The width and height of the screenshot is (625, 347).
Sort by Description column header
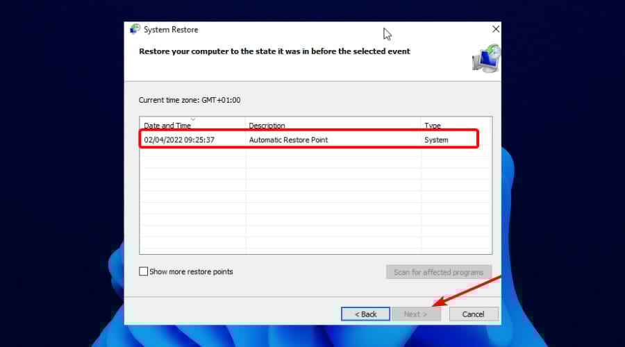point(333,124)
